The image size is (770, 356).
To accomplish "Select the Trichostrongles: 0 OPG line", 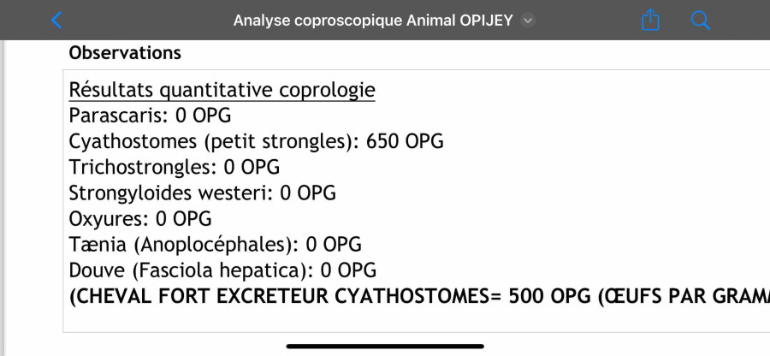I will pyautogui.click(x=175, y=167).
